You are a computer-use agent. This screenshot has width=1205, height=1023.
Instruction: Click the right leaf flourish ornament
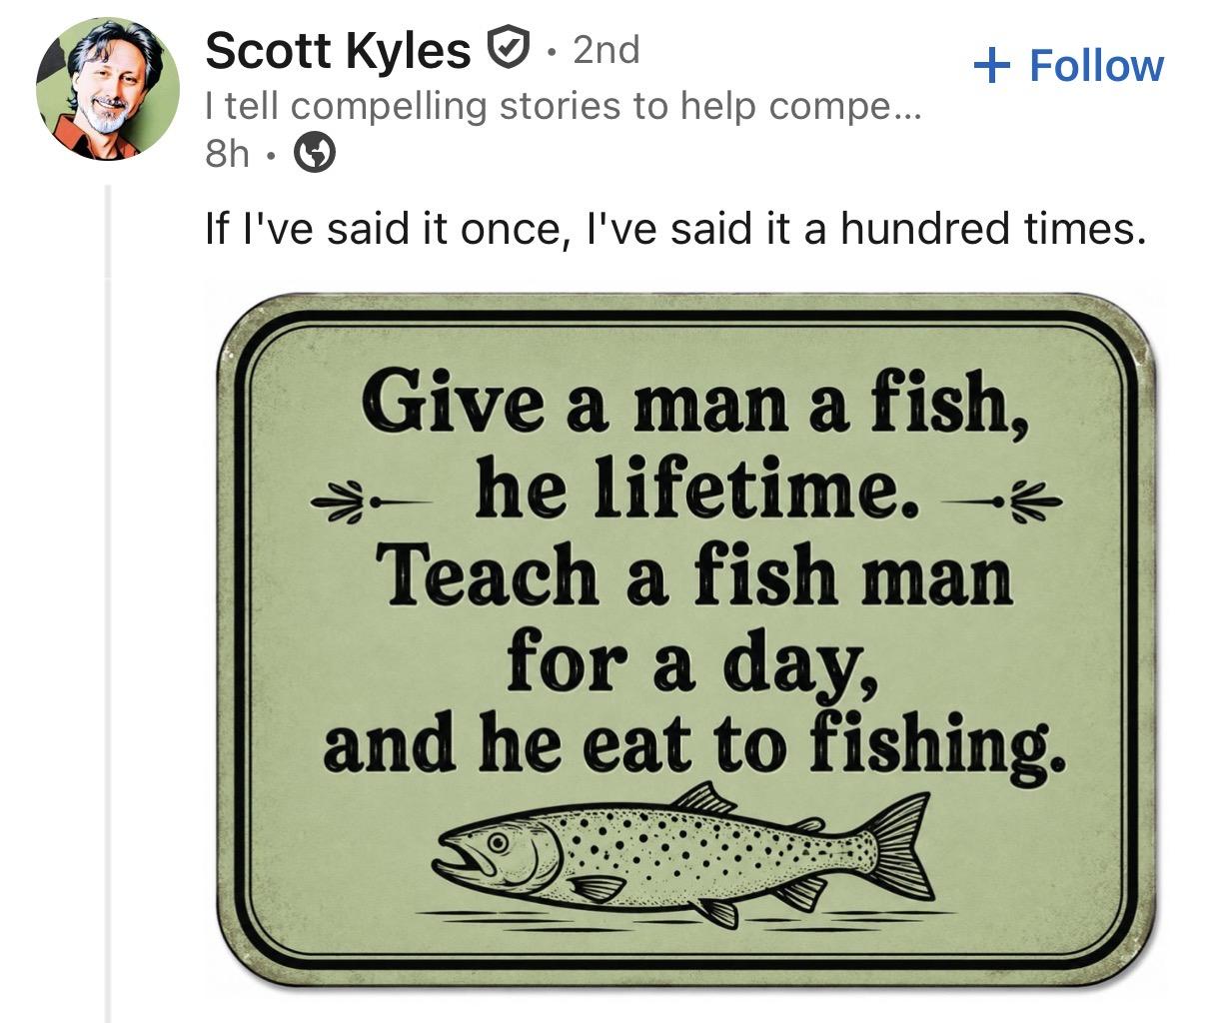click(995, 498)
